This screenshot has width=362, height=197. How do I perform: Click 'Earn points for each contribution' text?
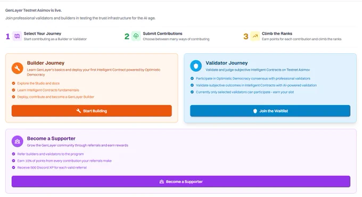tap(301, 39)
